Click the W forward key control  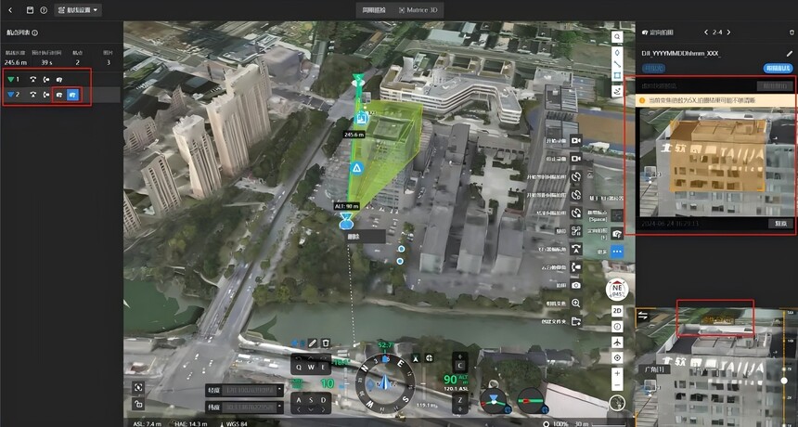(x=311, y=367)
